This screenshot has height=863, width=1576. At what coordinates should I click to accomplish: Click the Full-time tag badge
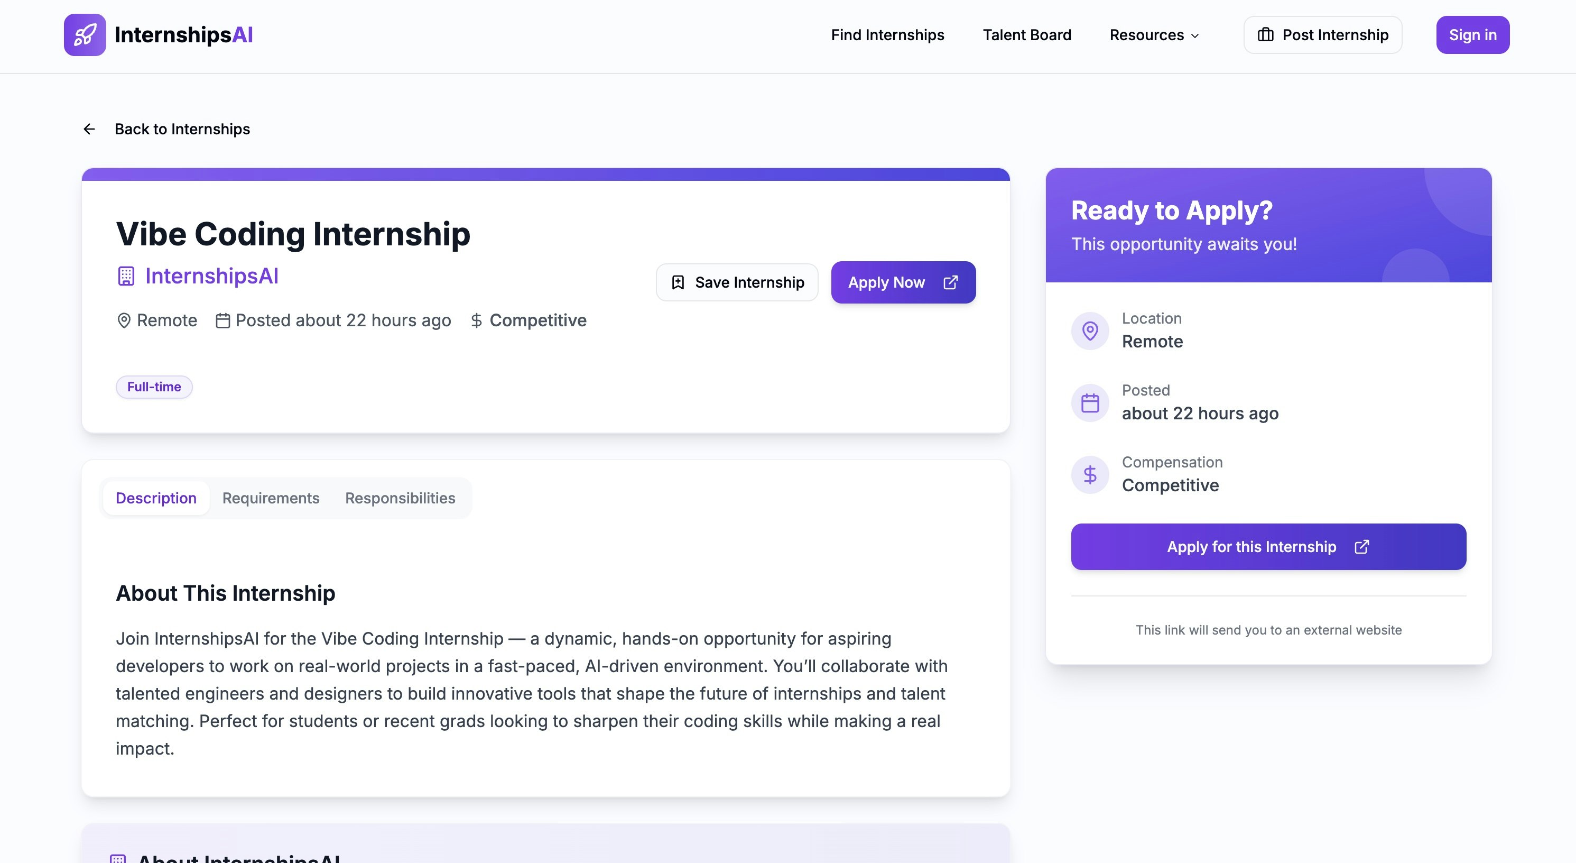(154, 387)
